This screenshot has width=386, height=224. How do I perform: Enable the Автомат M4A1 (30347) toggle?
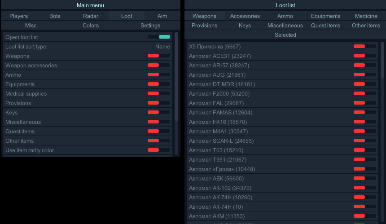tap(365, 131)
